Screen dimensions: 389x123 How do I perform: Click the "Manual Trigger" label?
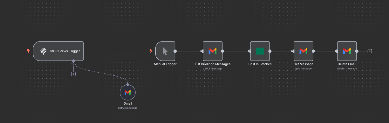(x=165, y=64)
